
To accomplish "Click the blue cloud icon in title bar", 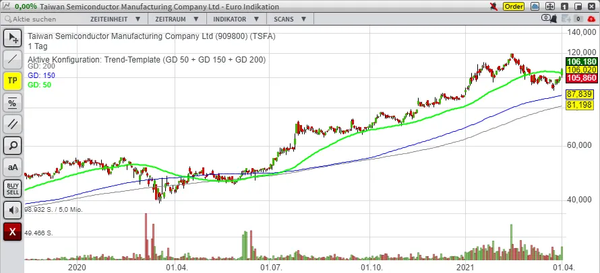I will (x=535, y=7).
